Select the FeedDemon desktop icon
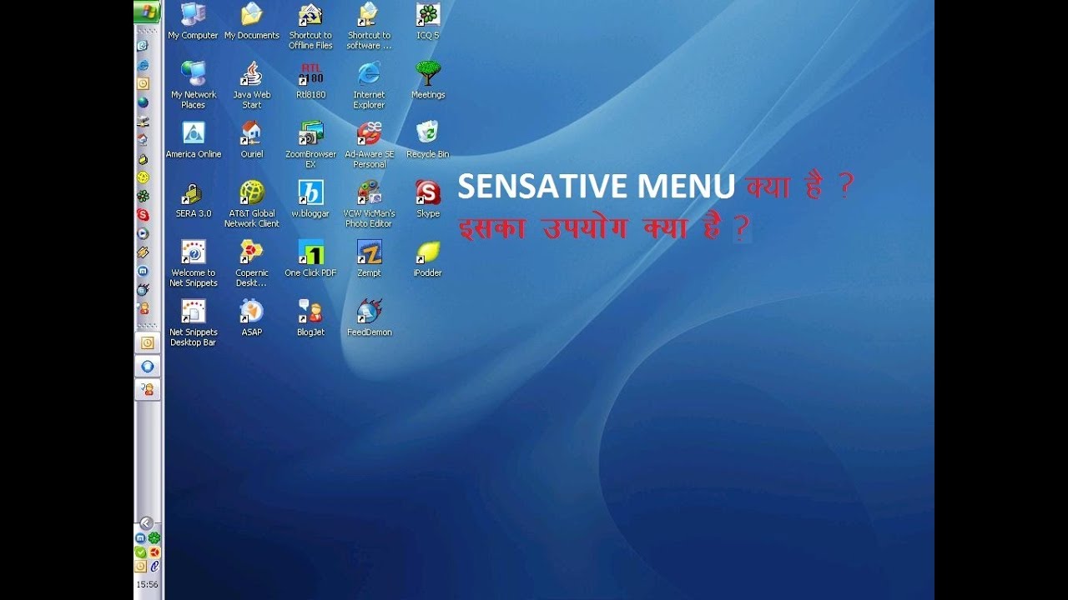The height and width of the screenshot is (600, 1068). coord(369,317)
